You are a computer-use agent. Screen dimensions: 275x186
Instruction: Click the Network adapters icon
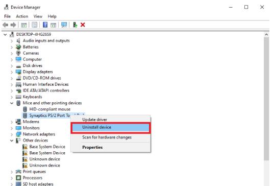pyautogui.click(x=18, y=134)
